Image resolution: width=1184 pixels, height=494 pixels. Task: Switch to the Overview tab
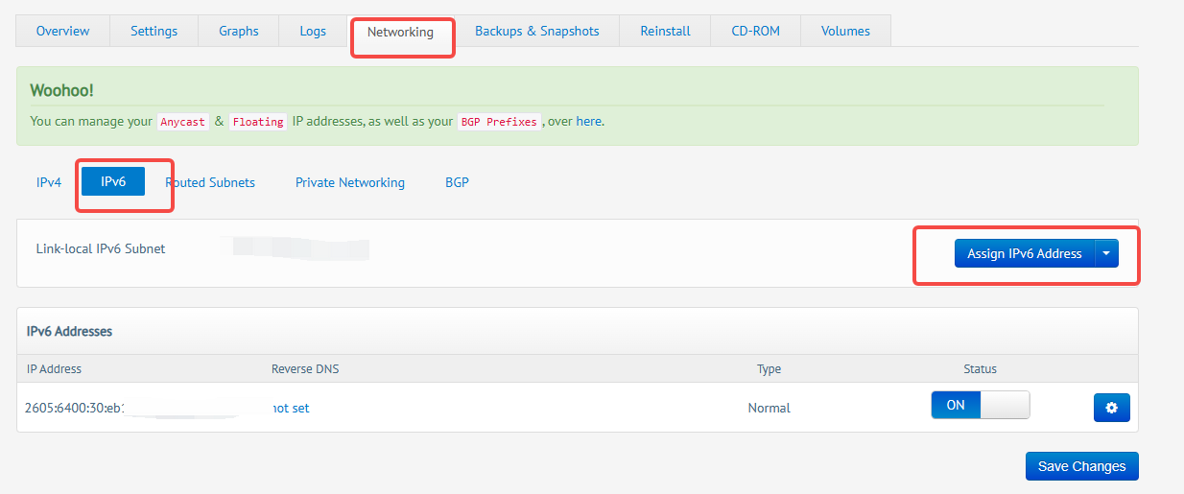click(62, 31)
